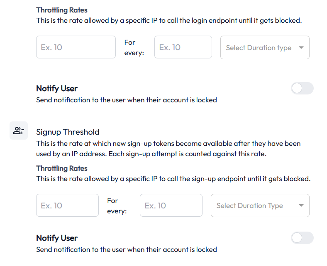
Task: Click the sign-up tokens description paragraph
Action: coord(168,149)
